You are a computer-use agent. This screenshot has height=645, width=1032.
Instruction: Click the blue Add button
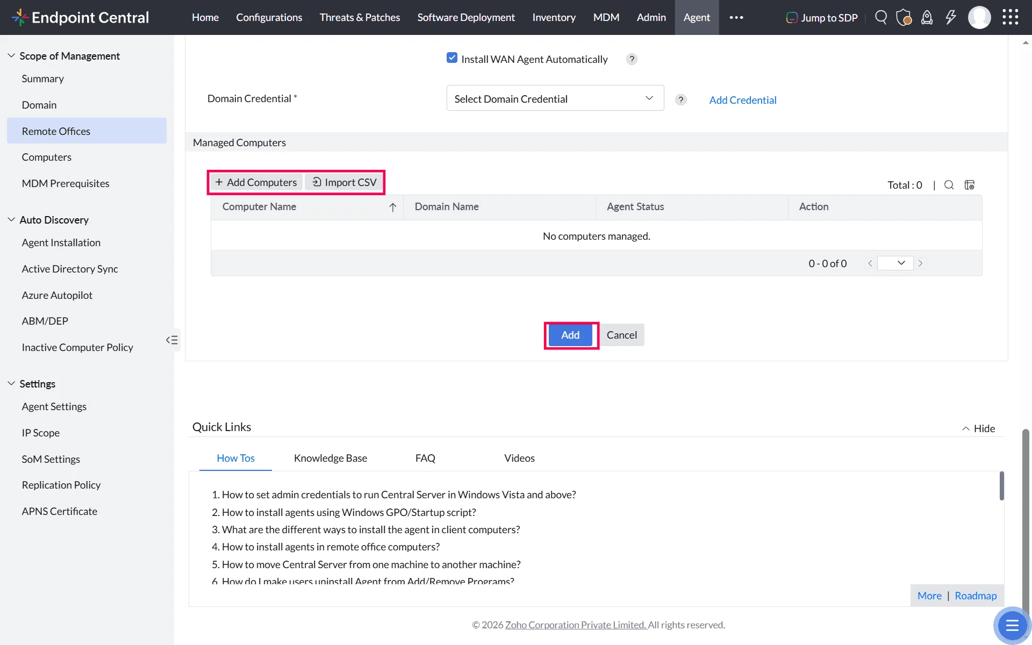(571, 335)
